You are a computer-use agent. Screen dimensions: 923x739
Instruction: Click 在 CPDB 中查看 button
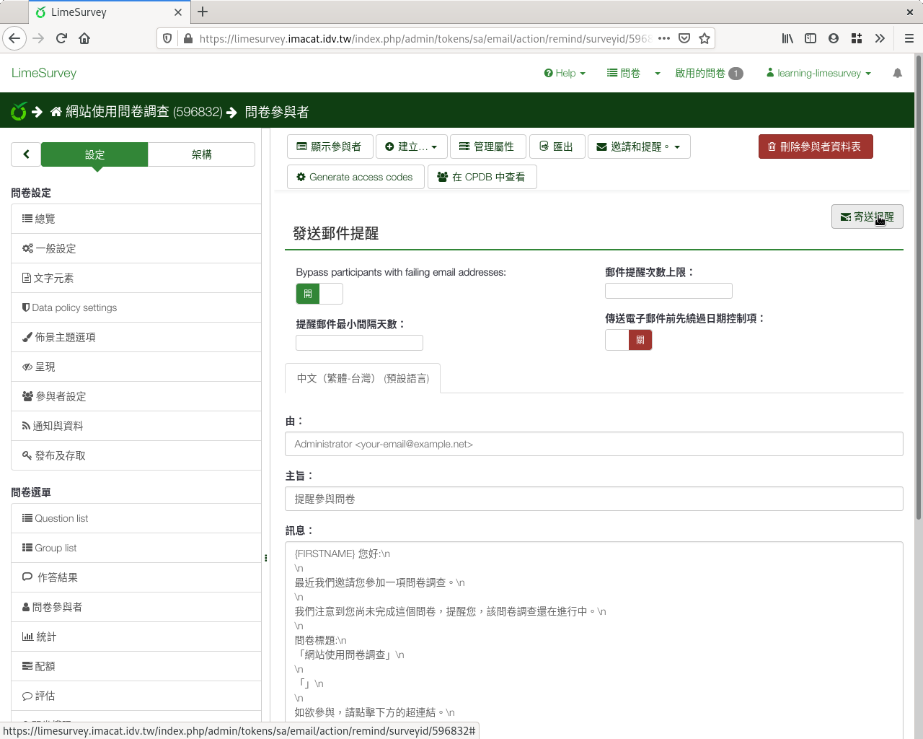coord(482,177)
